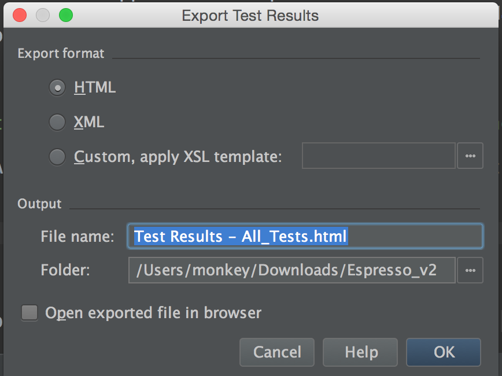Click the File name input field

[x=305, y=236]
